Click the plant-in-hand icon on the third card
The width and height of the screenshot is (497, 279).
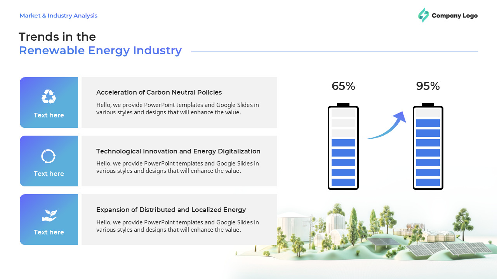[x=49, y=214]
